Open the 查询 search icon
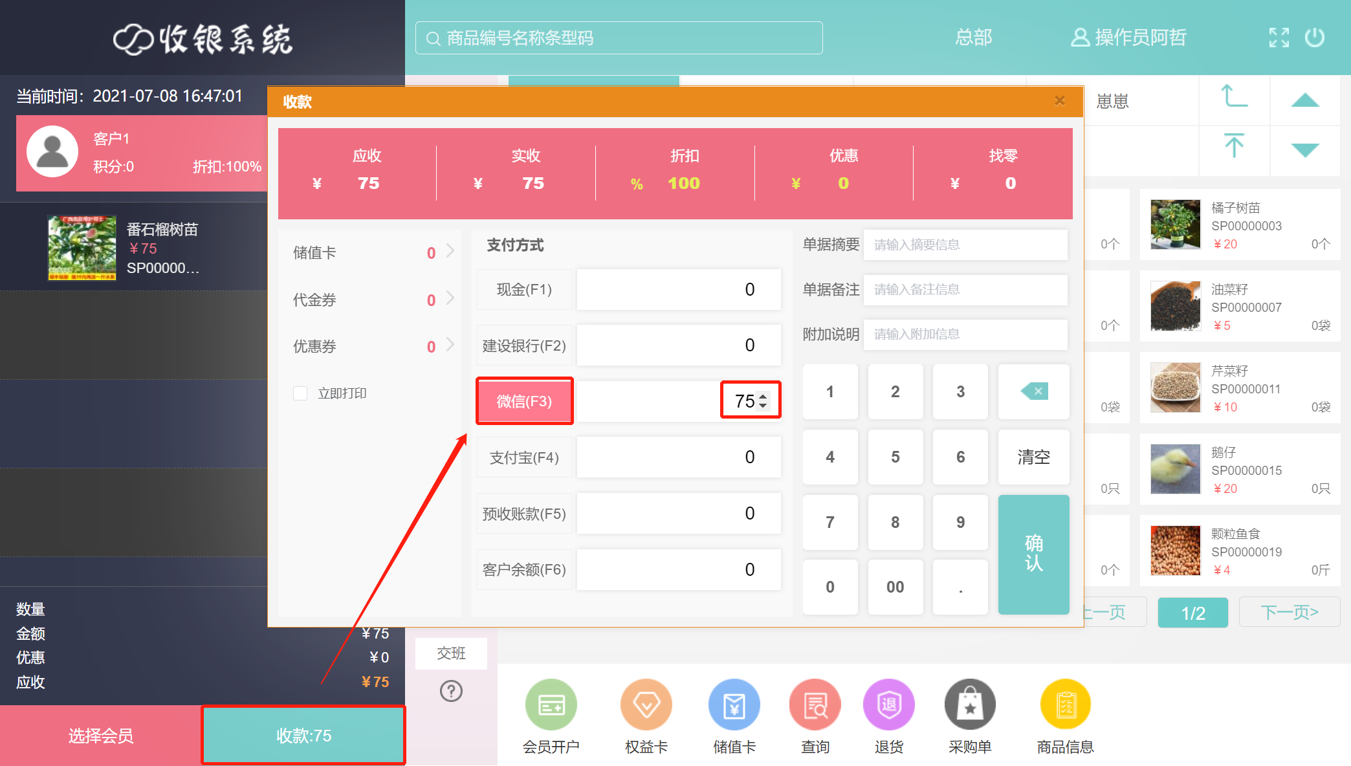The width and height of the screenshot is (1351, 766). click(815, 705)
